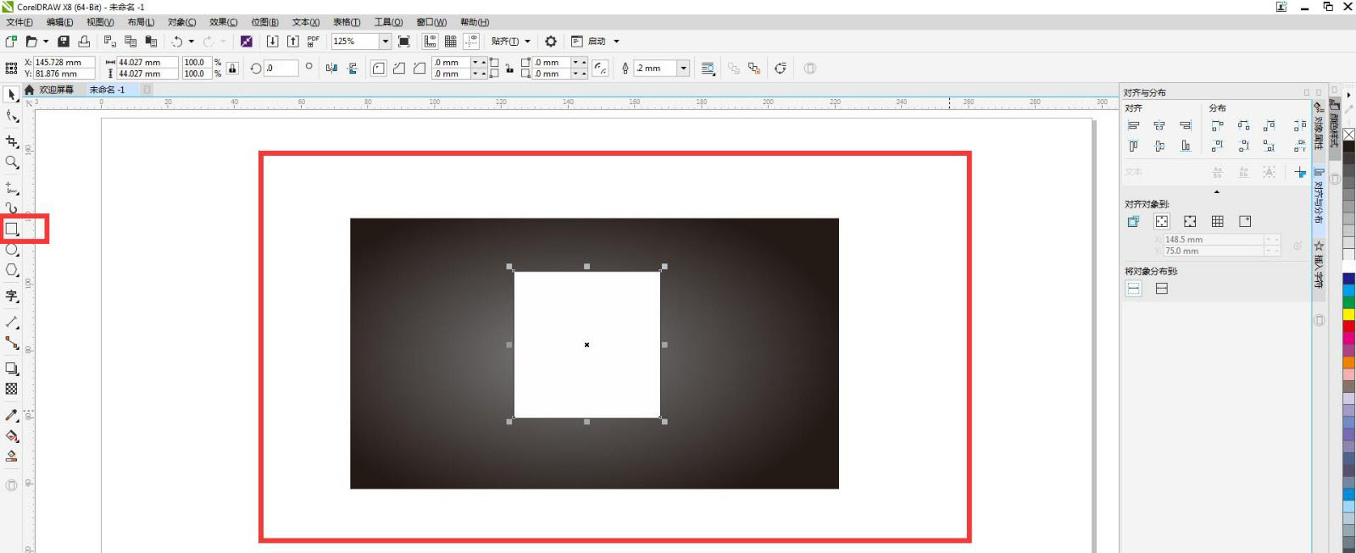1356x553 pixels.
Task: Toggle align to active objects option
Action: click(x=1133, y=221)
